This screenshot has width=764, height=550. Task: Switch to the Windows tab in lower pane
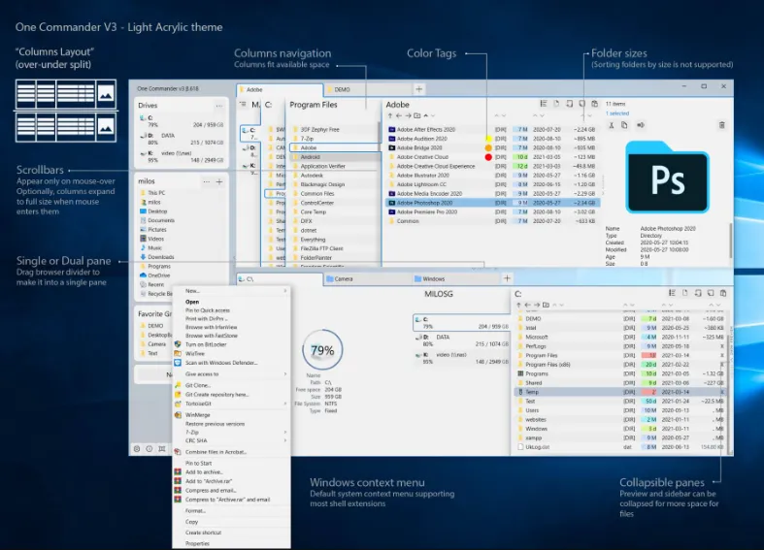click(456, 279)
